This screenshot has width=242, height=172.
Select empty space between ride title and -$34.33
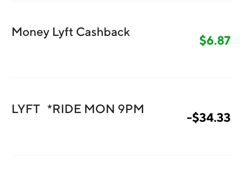[x=165, y=113]
